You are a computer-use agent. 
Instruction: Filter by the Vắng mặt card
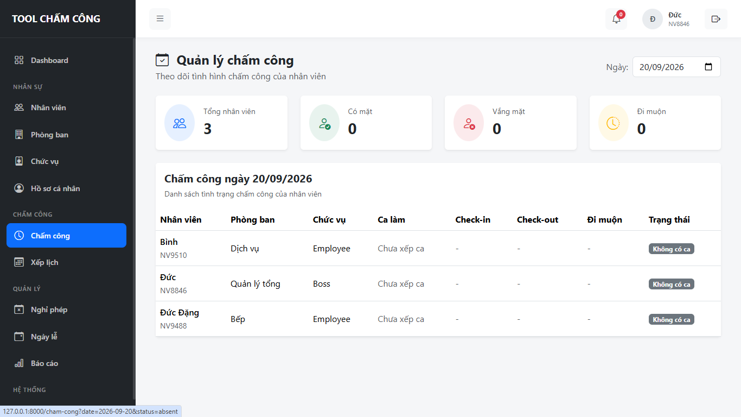click(x=510, y=123)
